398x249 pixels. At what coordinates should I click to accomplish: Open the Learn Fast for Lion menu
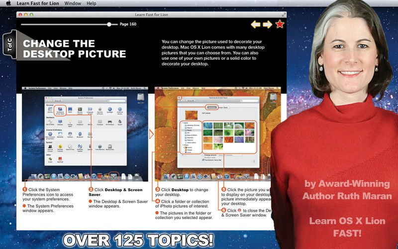(38, 3)
